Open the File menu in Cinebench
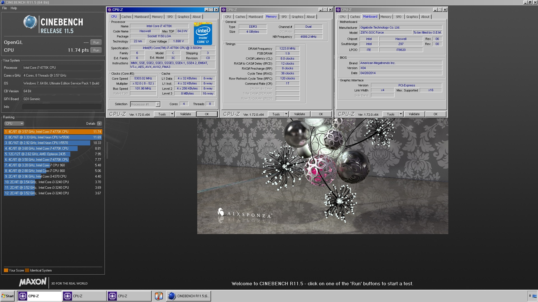538x302 pixels. click(x=4, y=8)
